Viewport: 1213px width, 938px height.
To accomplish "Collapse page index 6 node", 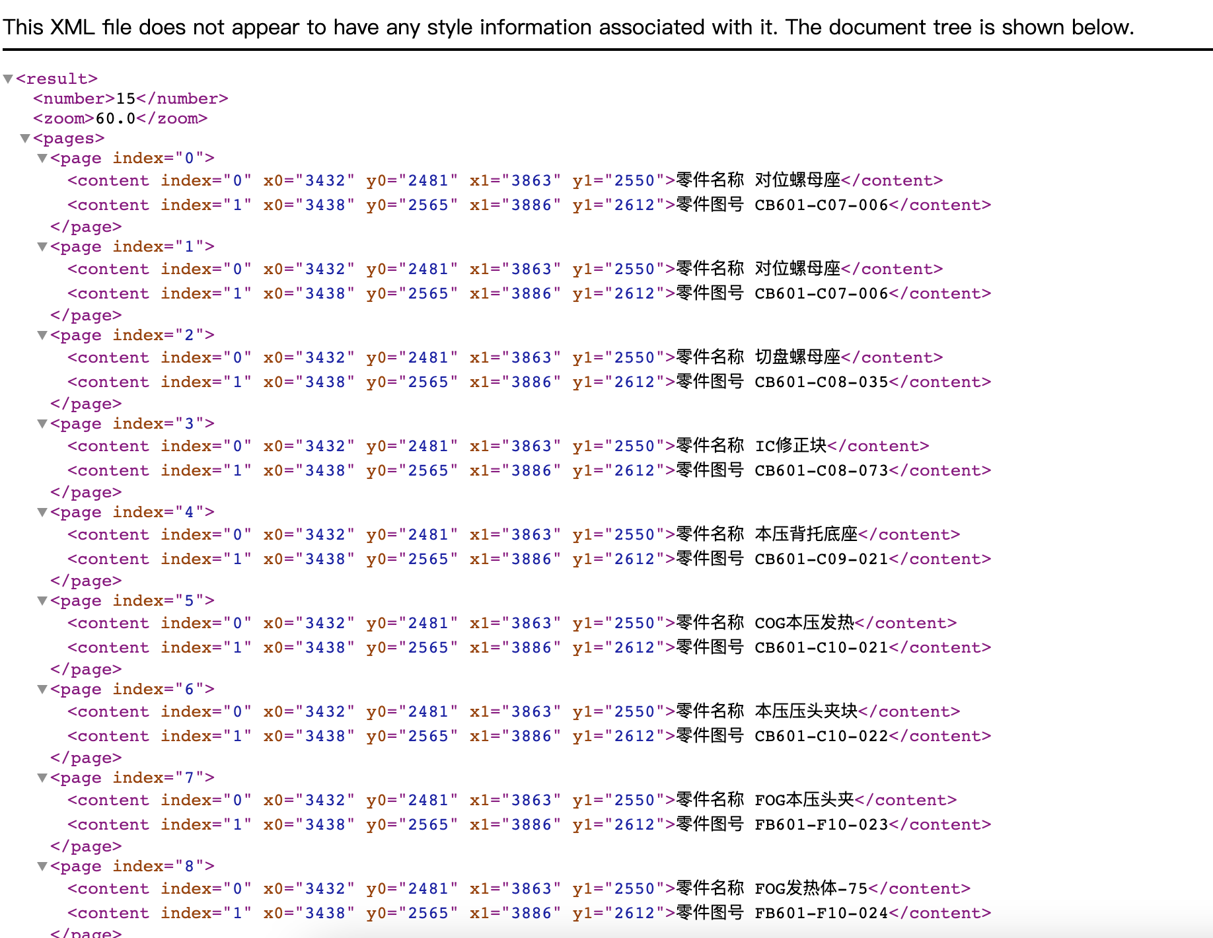I will [42, 690].
